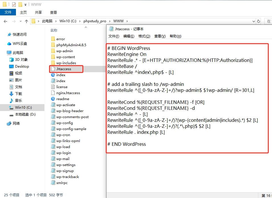Viewport: 272px width, 198px height.
Task: Select the license text file icon
Action: click(53, 87)
